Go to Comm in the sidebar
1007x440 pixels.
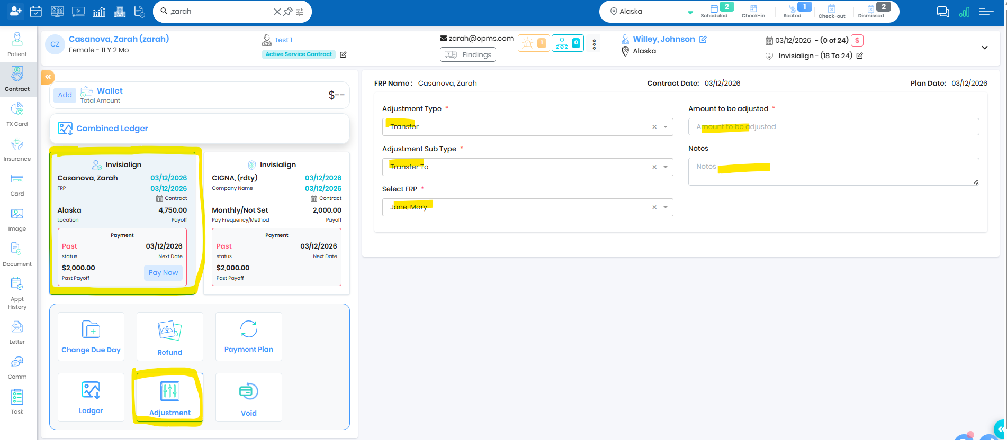coord(17,367)
